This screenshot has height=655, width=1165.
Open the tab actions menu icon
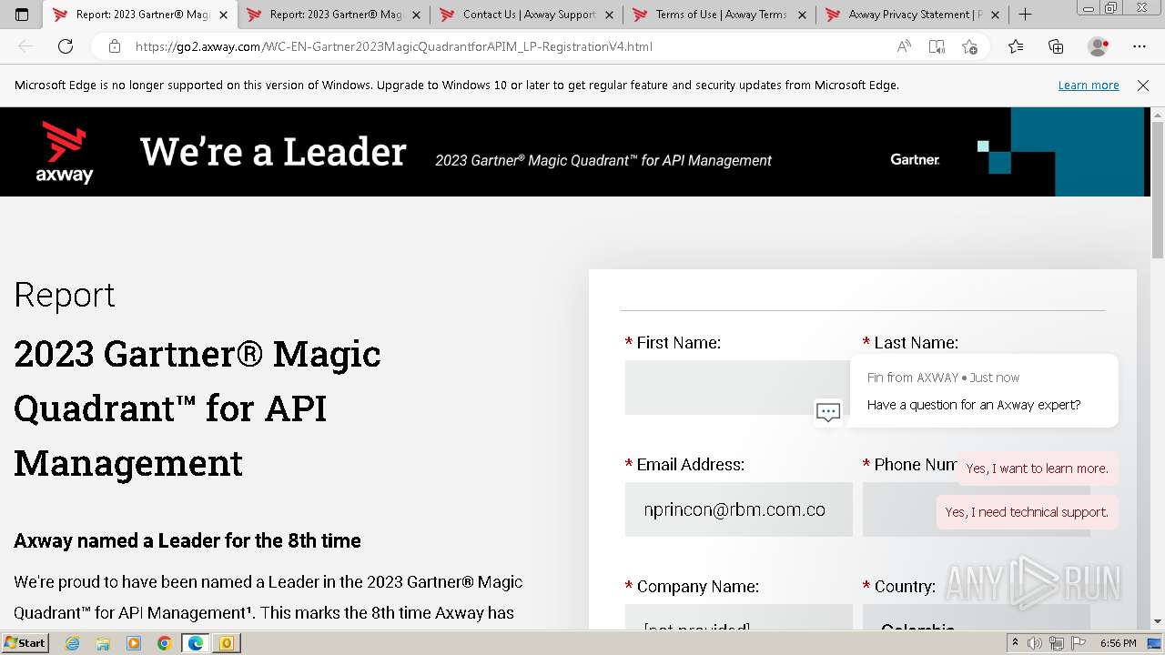22,15
